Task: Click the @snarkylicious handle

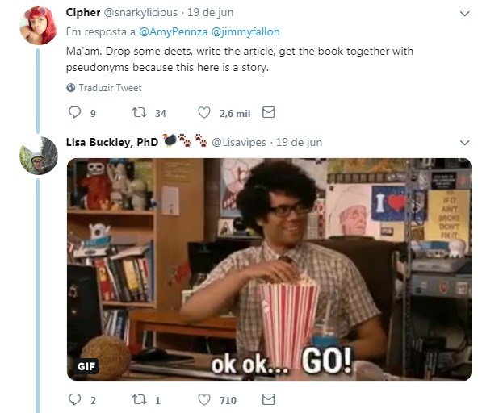Action: [140, 12]
